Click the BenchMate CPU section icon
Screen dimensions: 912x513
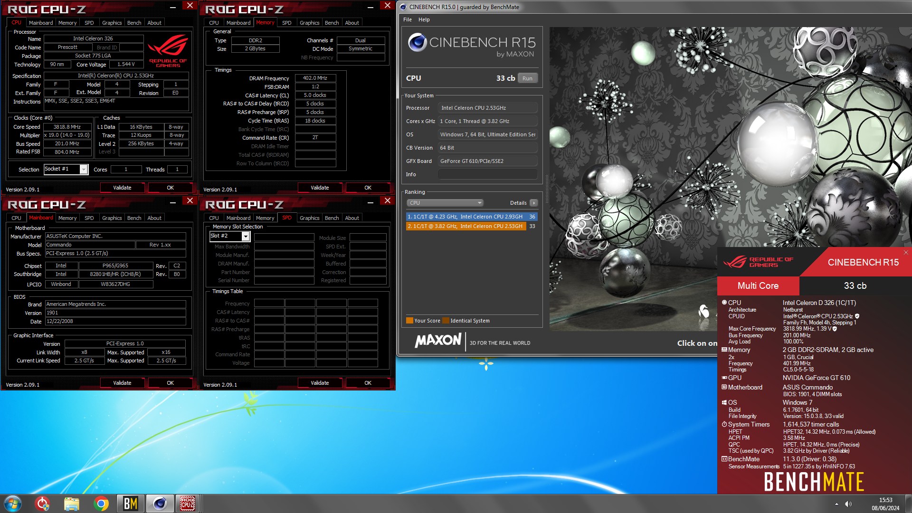click(x=724, y=302)
